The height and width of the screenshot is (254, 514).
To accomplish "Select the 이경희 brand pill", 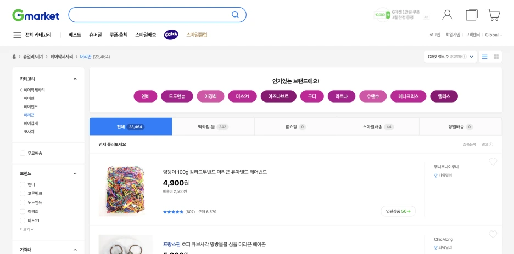I will (x=210, y=96).
